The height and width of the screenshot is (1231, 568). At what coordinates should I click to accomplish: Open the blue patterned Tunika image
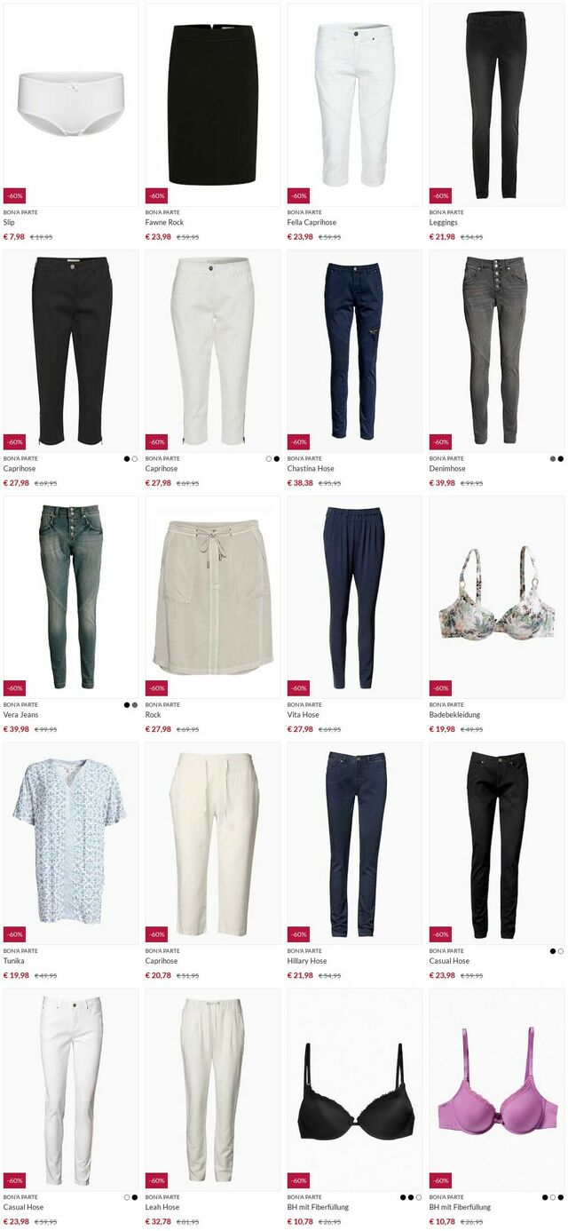(x=71, y=843)
